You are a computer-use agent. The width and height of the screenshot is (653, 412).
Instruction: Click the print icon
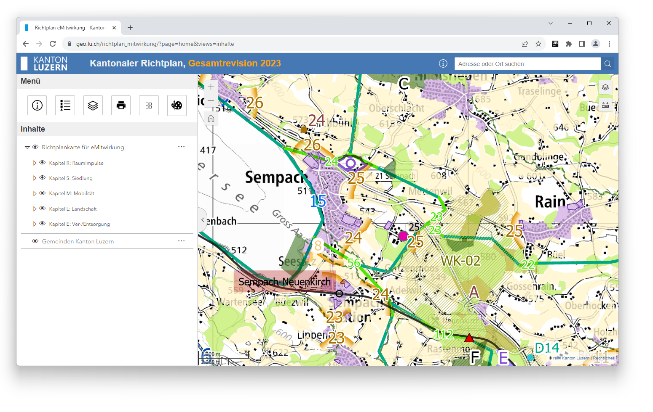click(x=121, y=105)
